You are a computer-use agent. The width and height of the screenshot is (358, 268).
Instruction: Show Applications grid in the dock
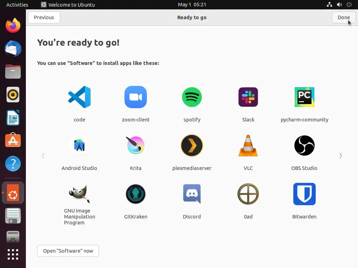(13, 254)
